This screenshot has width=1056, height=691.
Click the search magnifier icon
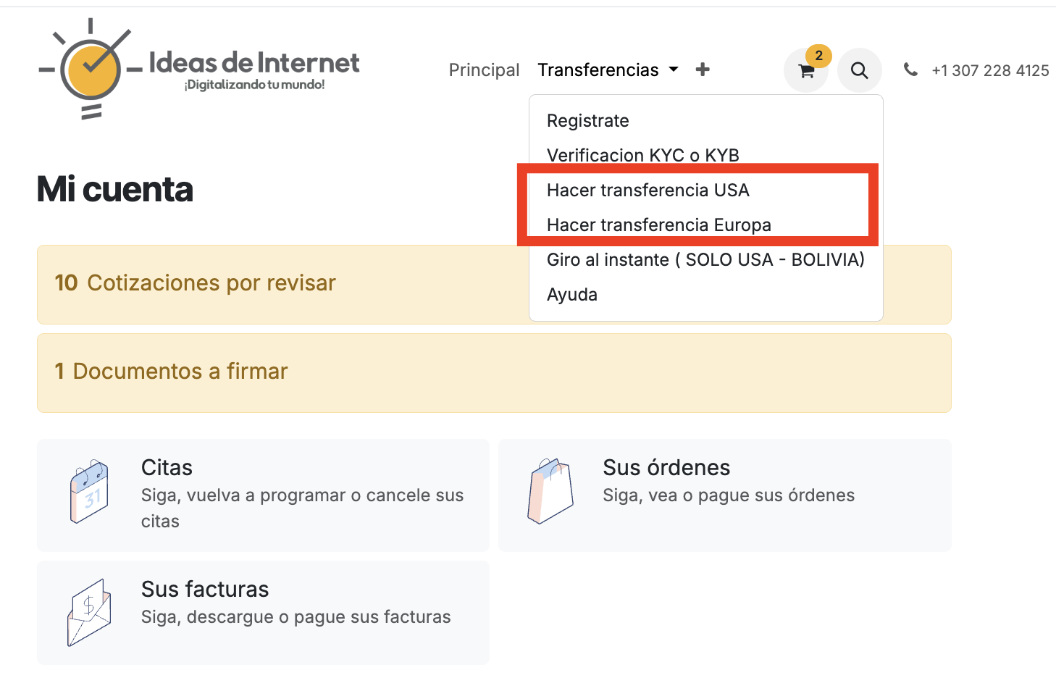click(859, 70)
